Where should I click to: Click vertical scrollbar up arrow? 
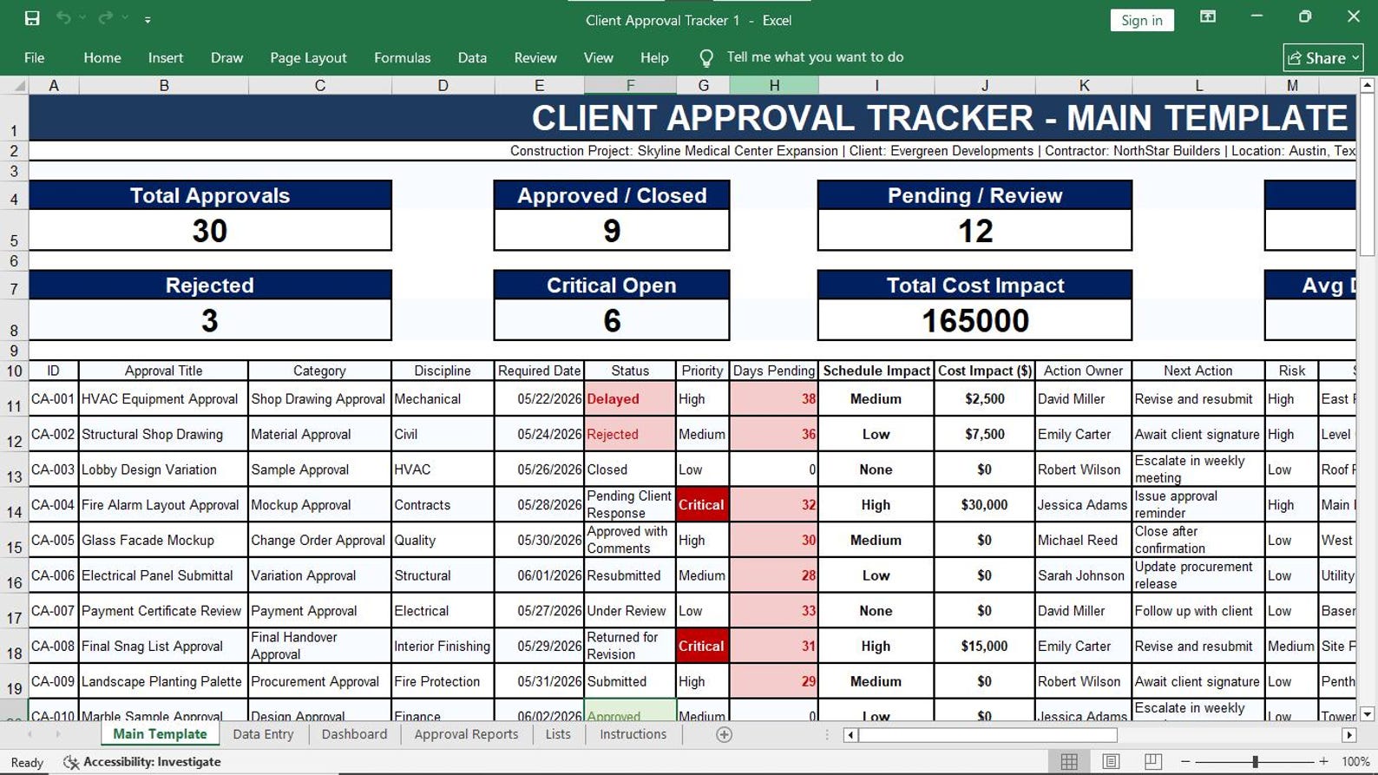1368,85
